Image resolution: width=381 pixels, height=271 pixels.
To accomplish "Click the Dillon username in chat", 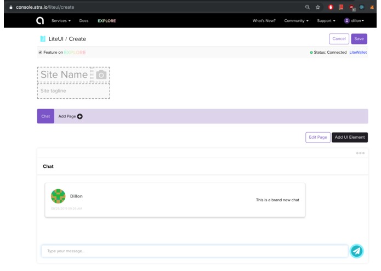I will pos(76,196).
